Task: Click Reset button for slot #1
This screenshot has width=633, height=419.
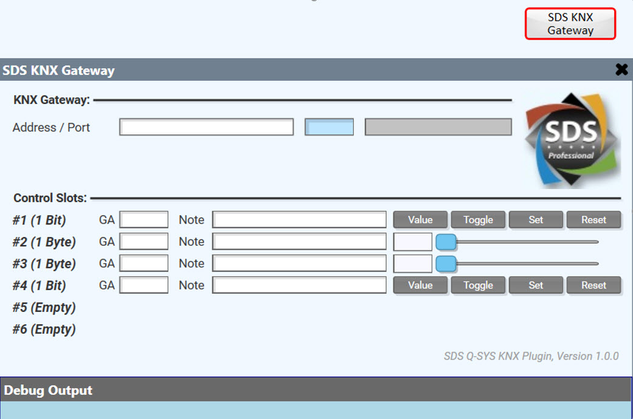Action: (x=593, y=220)
